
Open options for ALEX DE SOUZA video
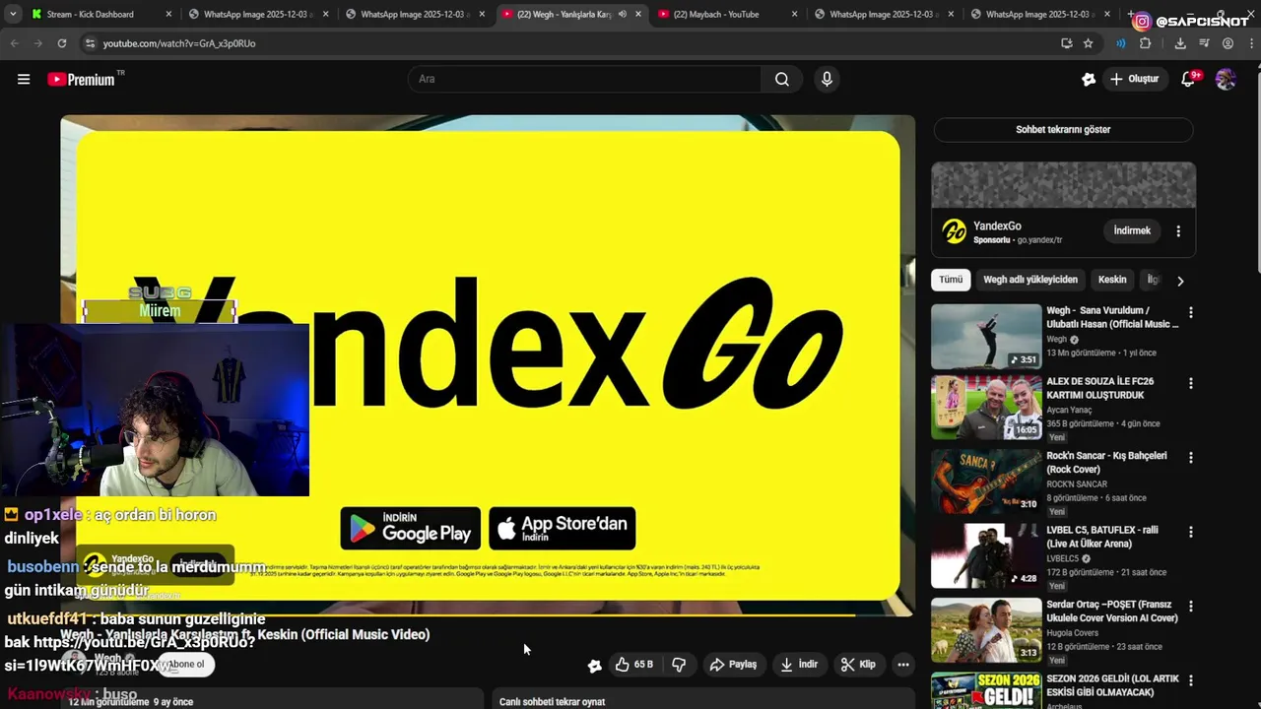tap(1190, 383)
